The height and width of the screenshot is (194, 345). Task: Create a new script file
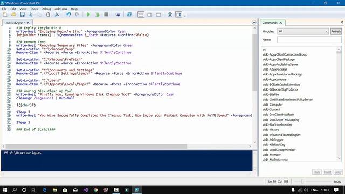[x=5, y=15]
